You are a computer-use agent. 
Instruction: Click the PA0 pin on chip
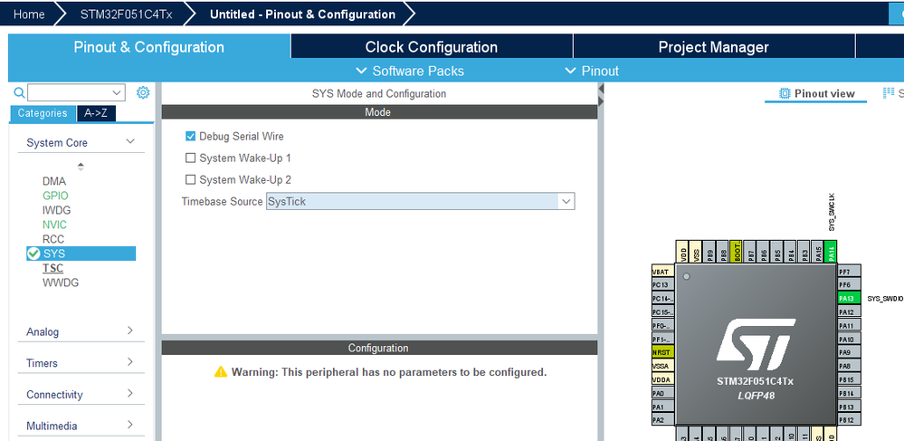point(662,393)
